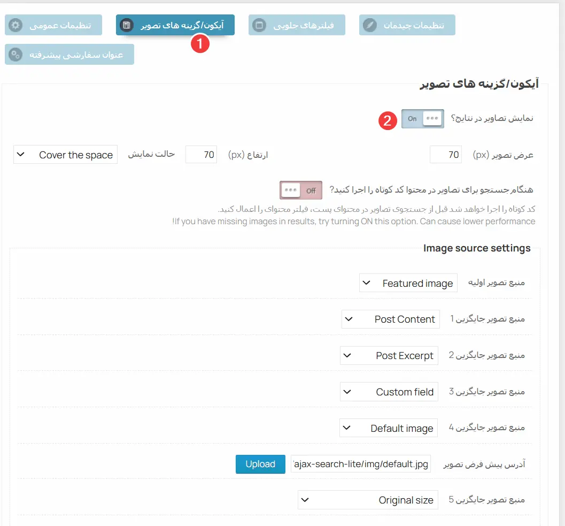
Task: Click pencil icon on تنظیمات چیدمان tab
Action: click(x=370, y=25)
